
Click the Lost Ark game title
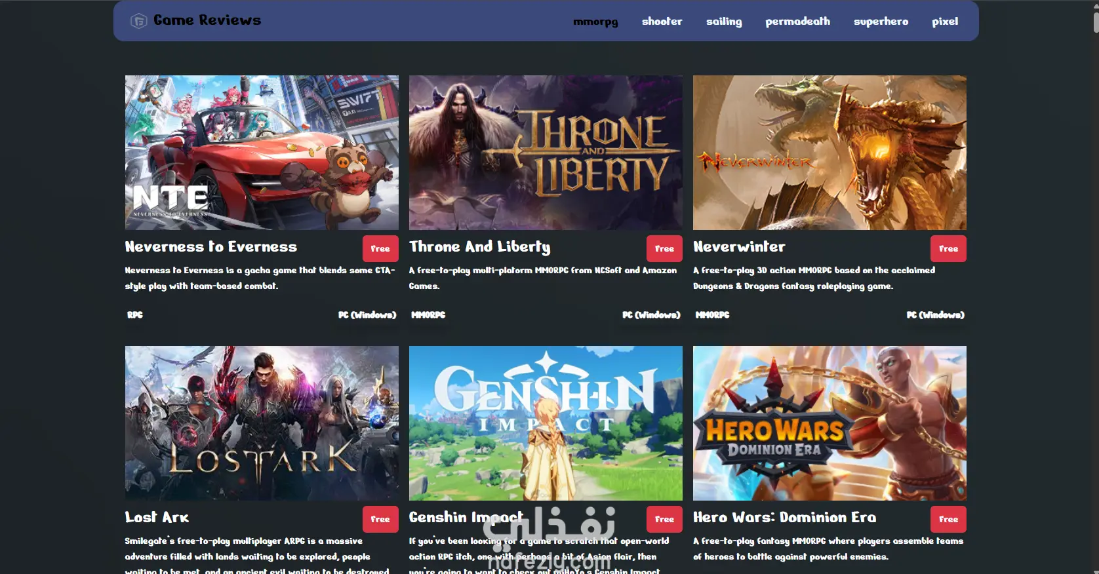(x=157, y=518)
